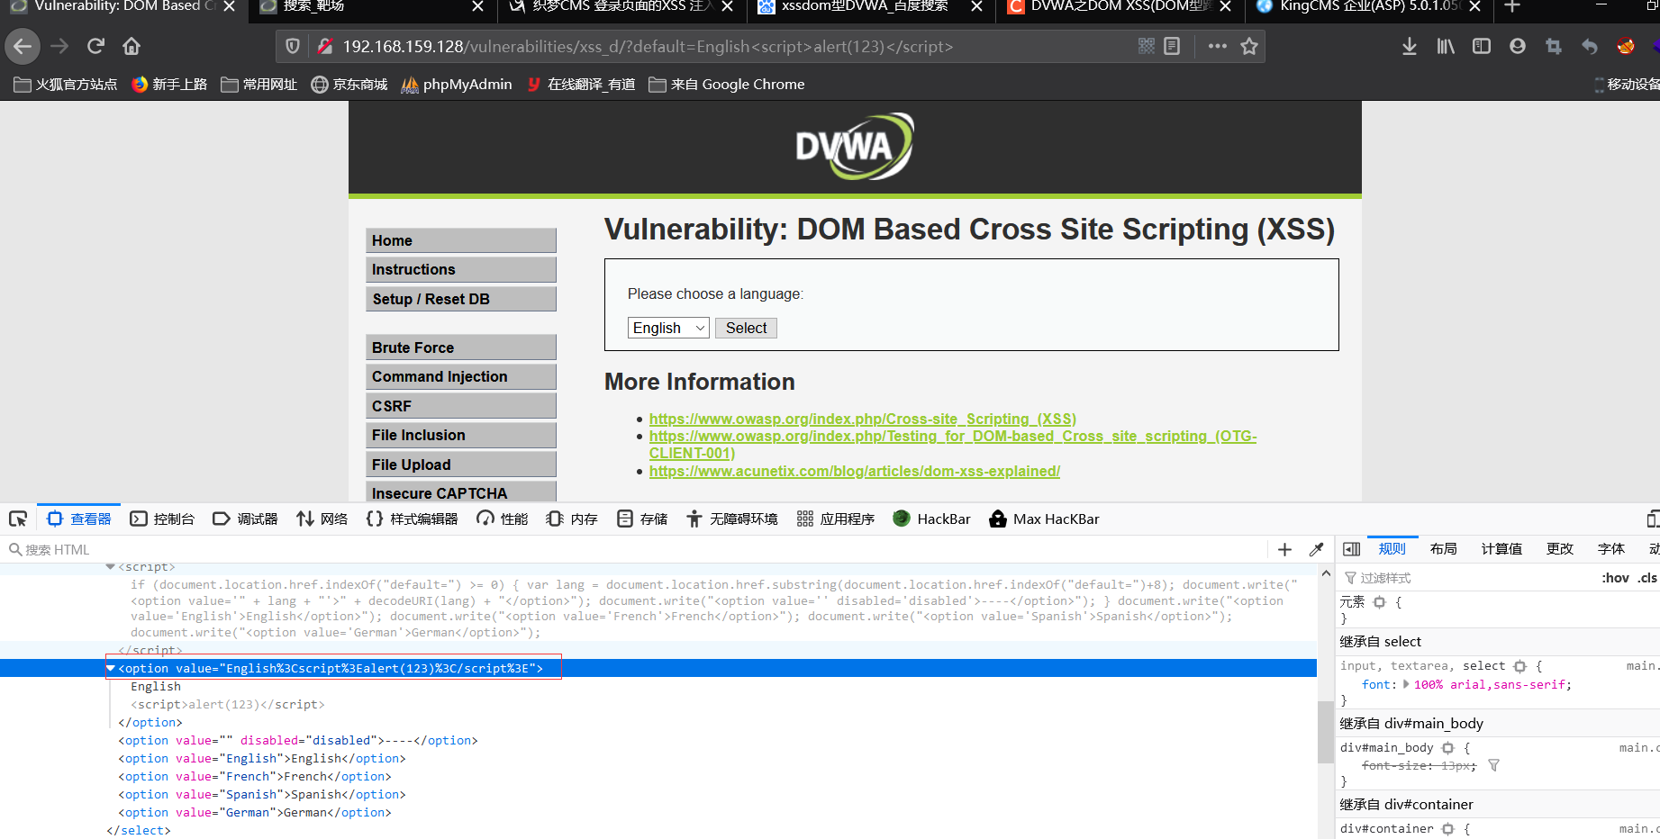Open the red extension icon in toolbar
Viewport: 1660px width, 839px height.
pos(1626,46)
